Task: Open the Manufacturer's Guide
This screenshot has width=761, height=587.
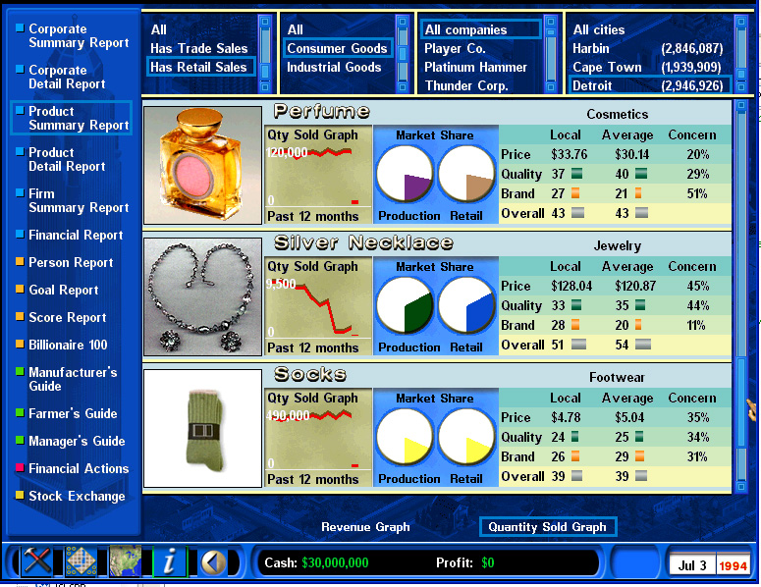Action: coord(73,379)
